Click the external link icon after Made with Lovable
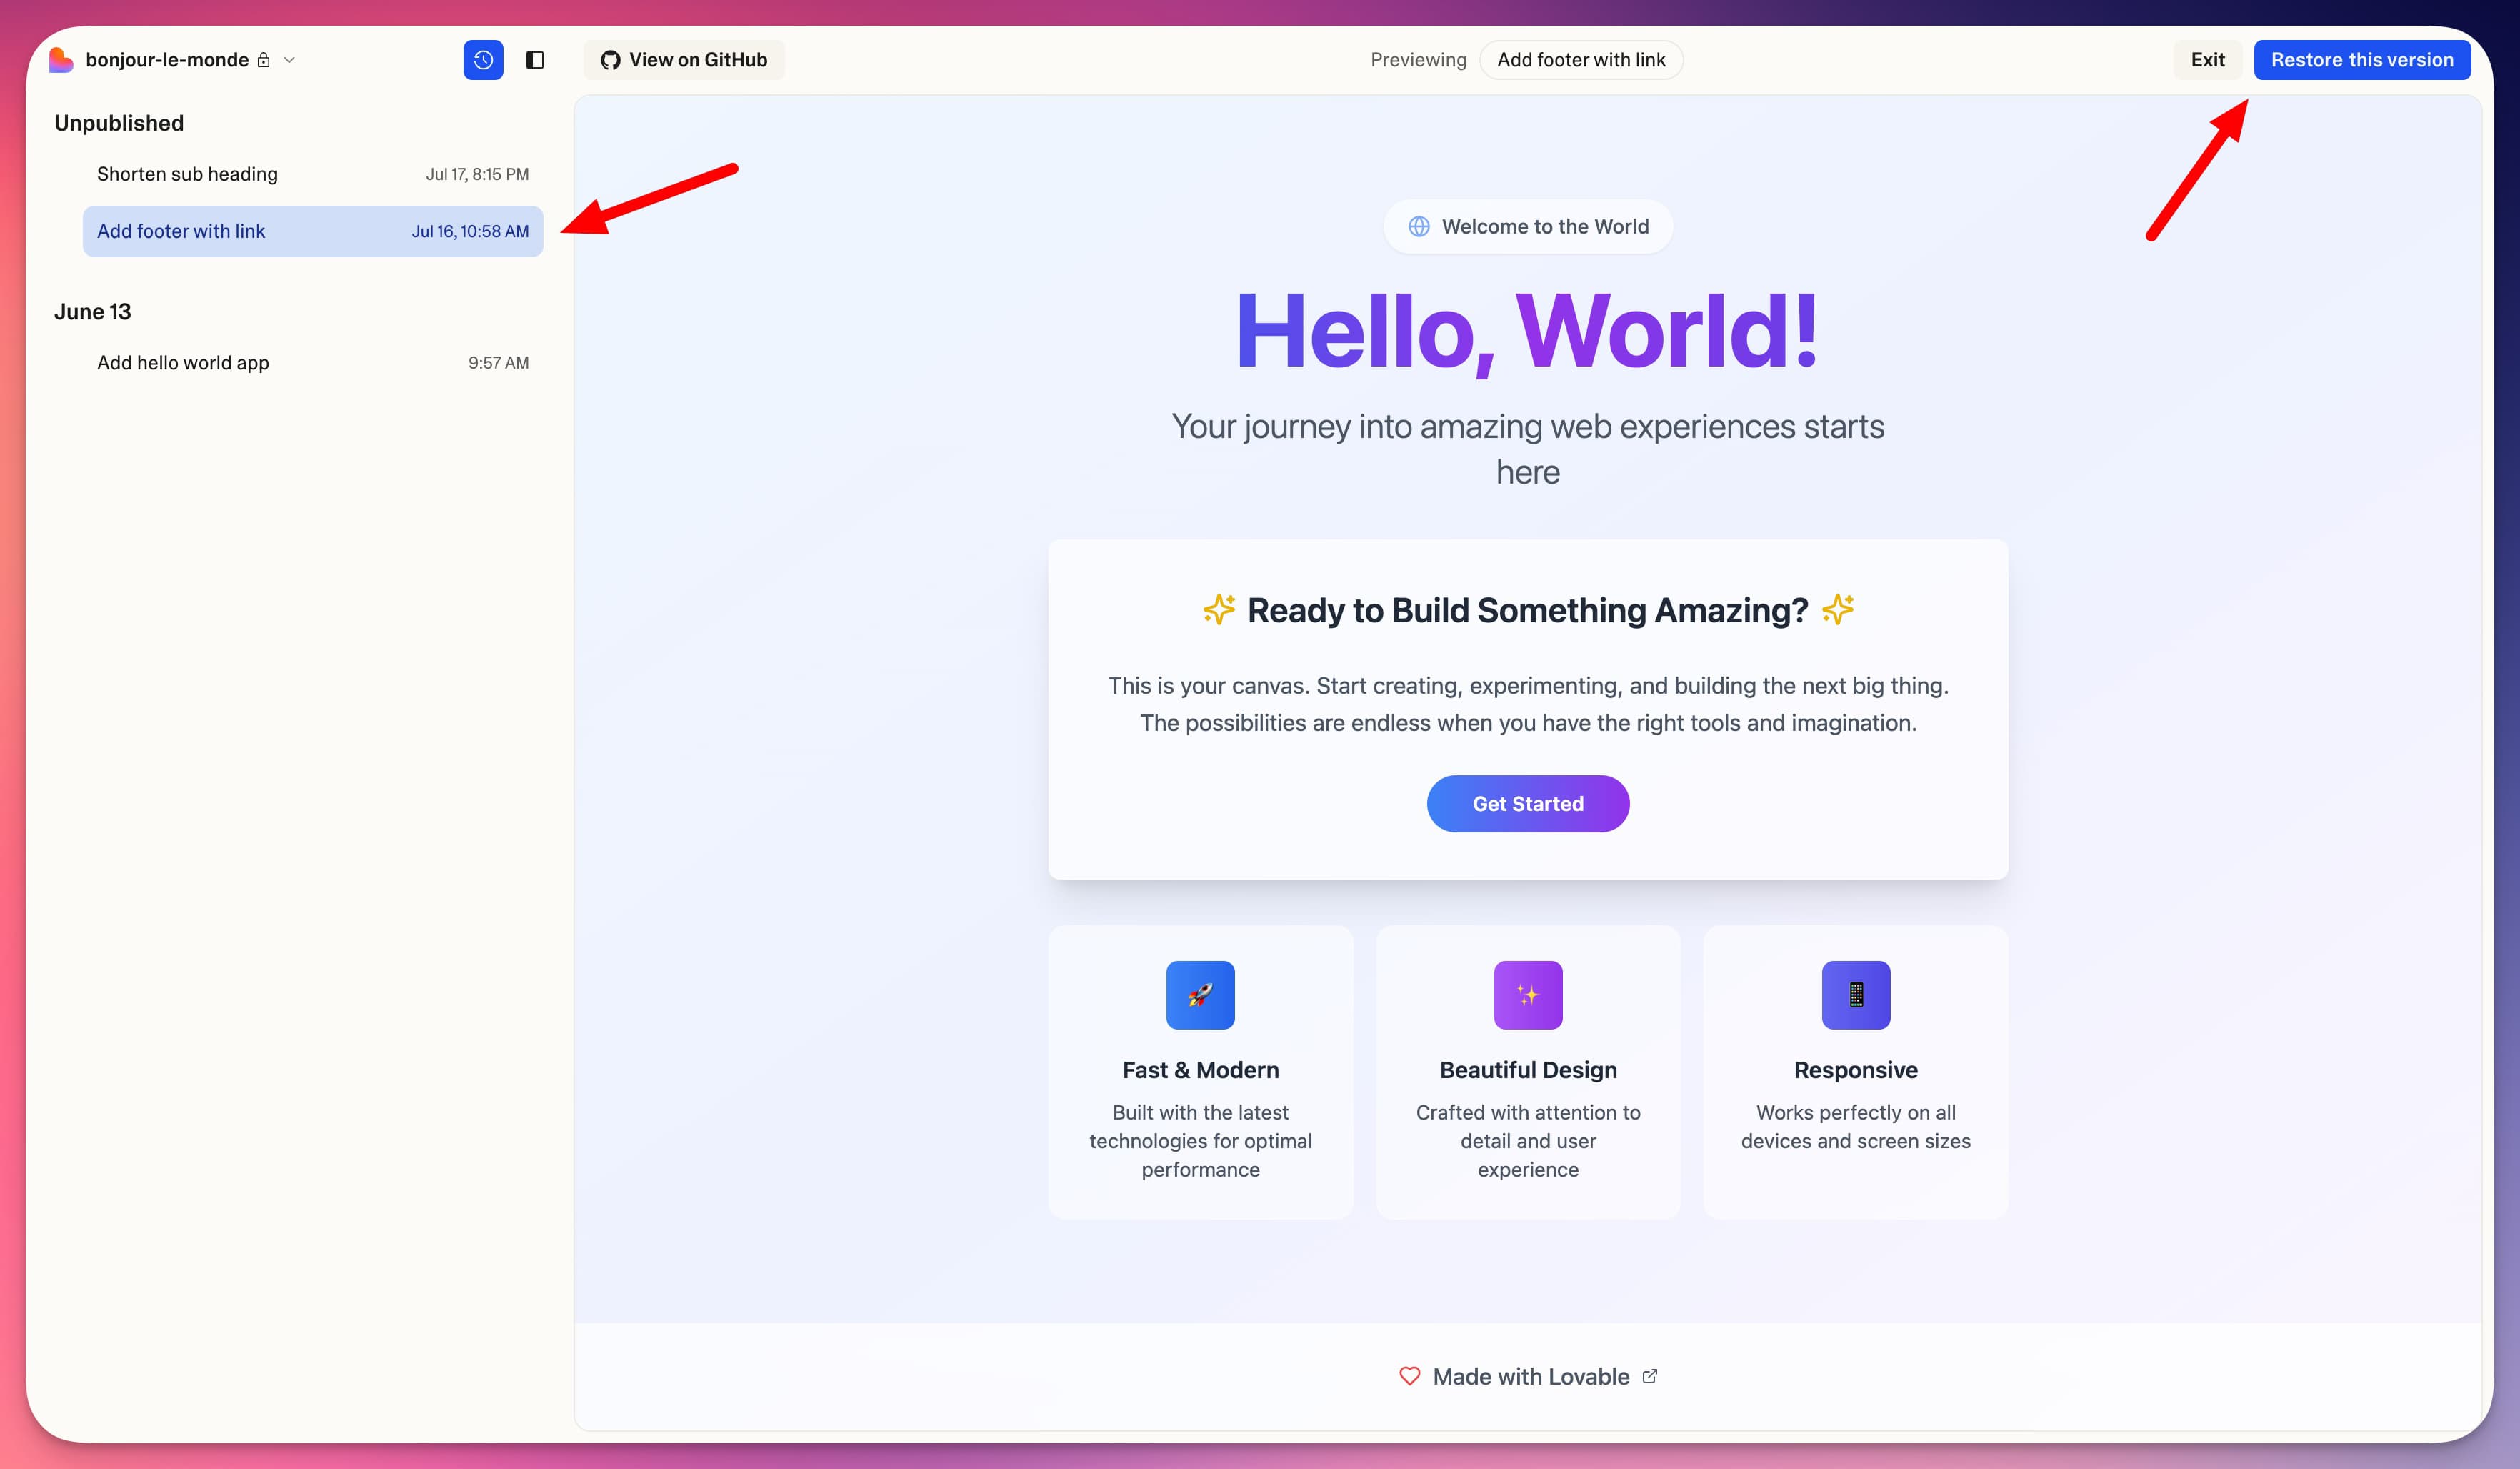Screen dimensions: 2520x1469 click(x=1650, y=1377)
